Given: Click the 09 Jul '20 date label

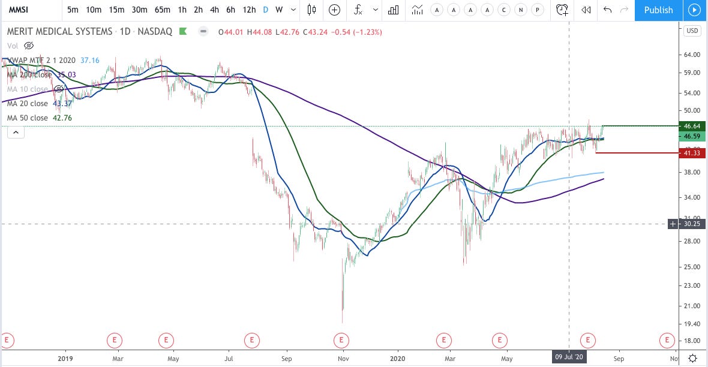Looking at the screenshot, I should pyautogui.click(x=569, y=357).
